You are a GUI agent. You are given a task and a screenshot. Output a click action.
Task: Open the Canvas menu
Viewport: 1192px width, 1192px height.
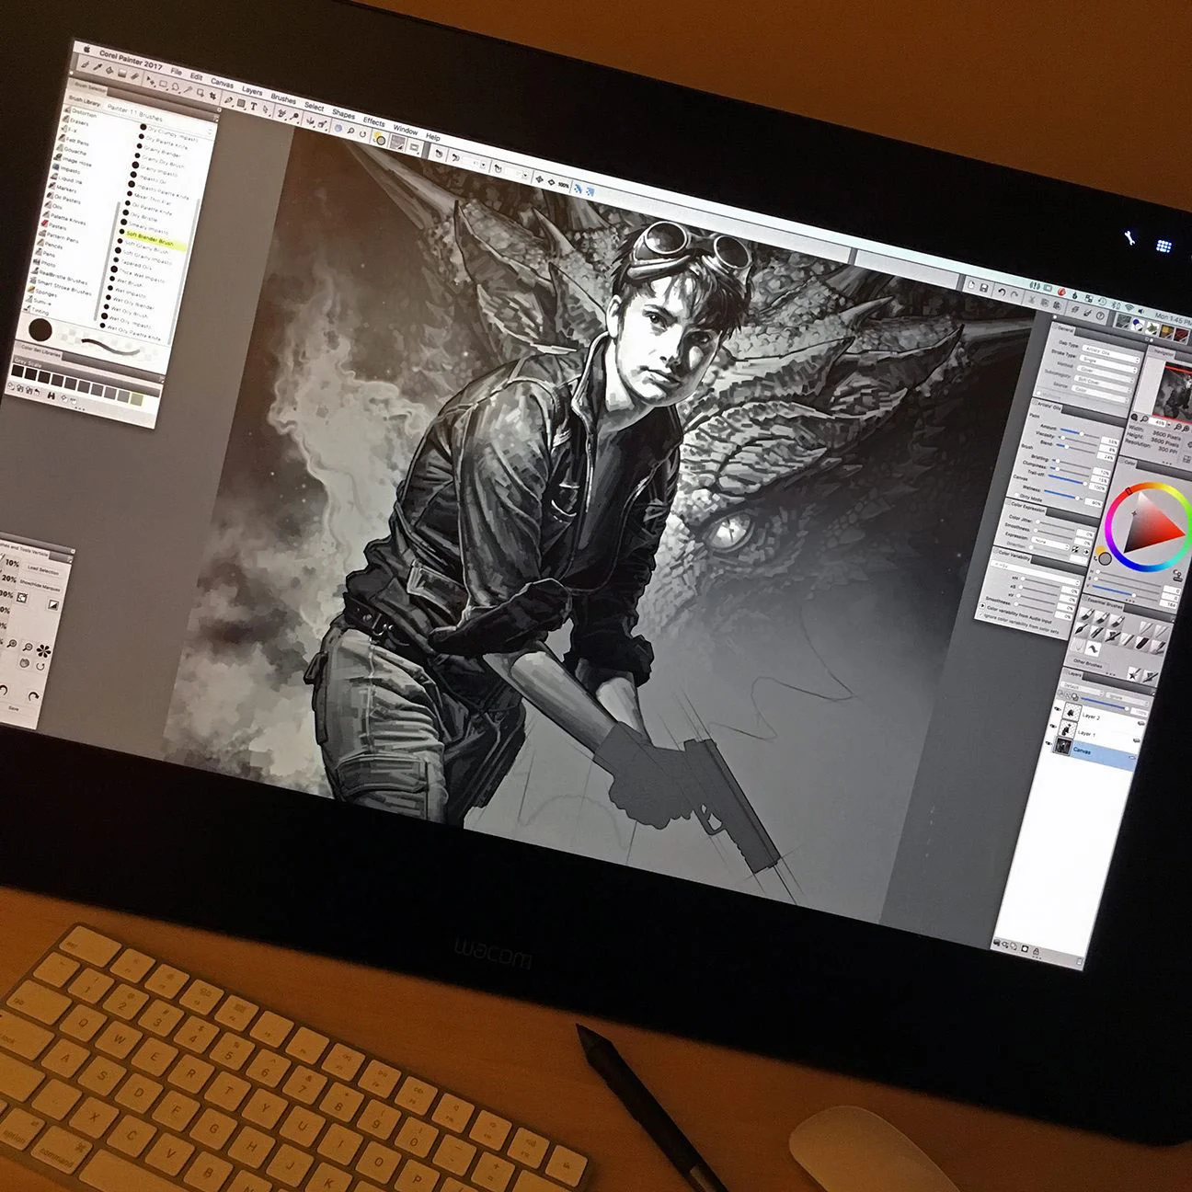222,83
